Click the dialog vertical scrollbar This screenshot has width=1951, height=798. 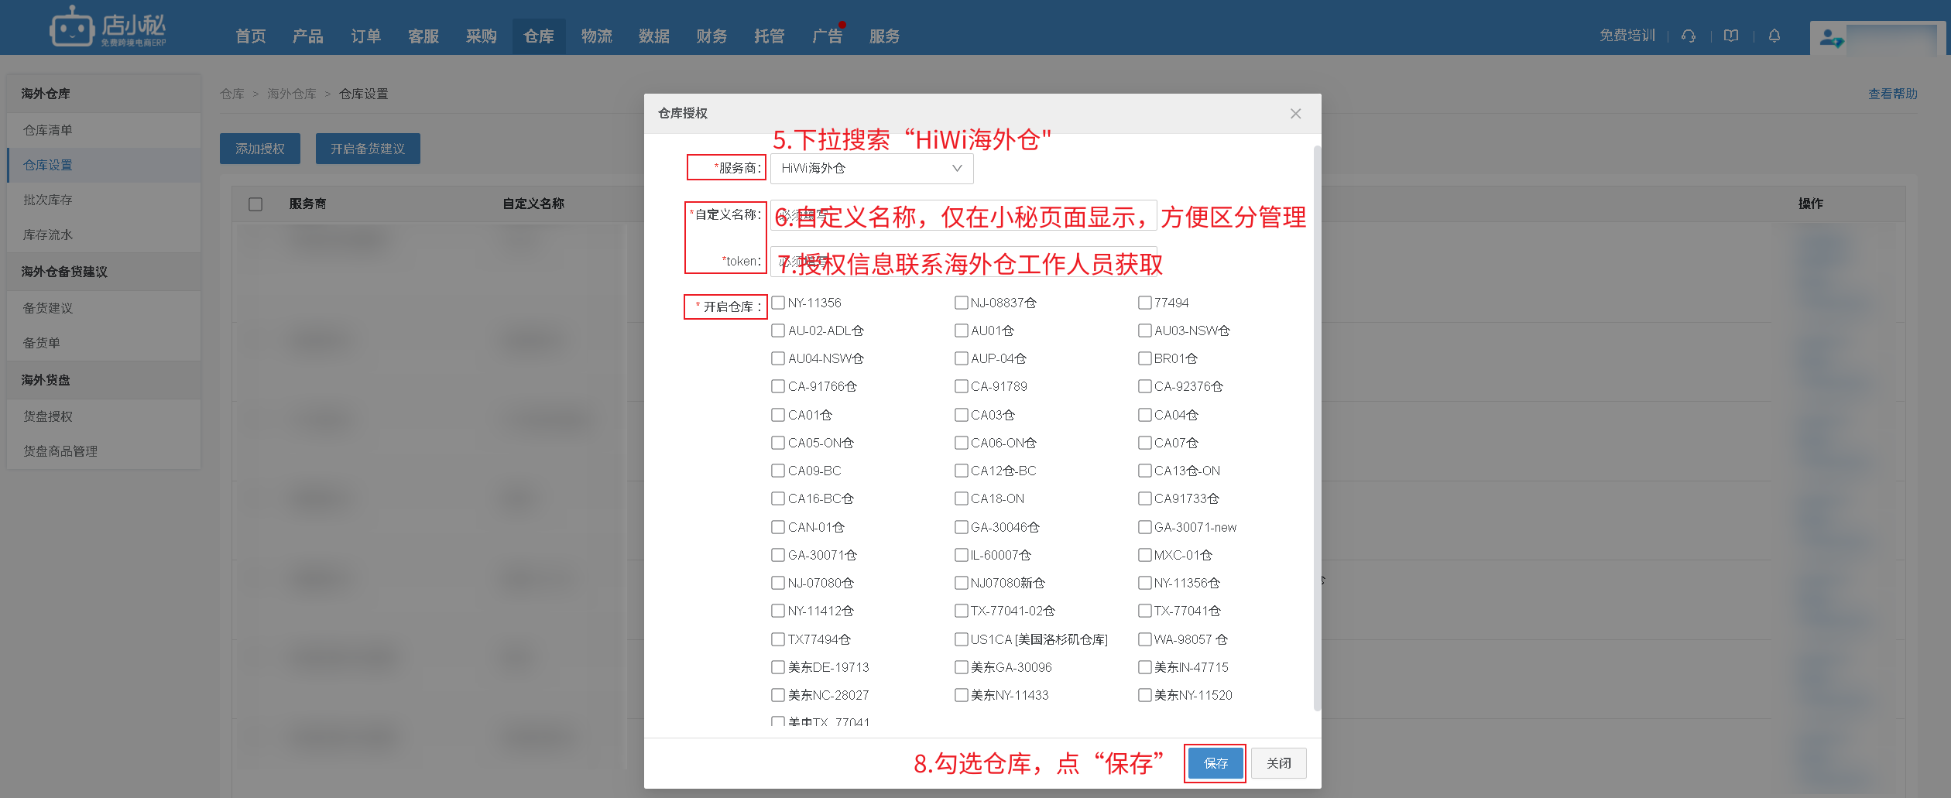tap(1317, 427)
